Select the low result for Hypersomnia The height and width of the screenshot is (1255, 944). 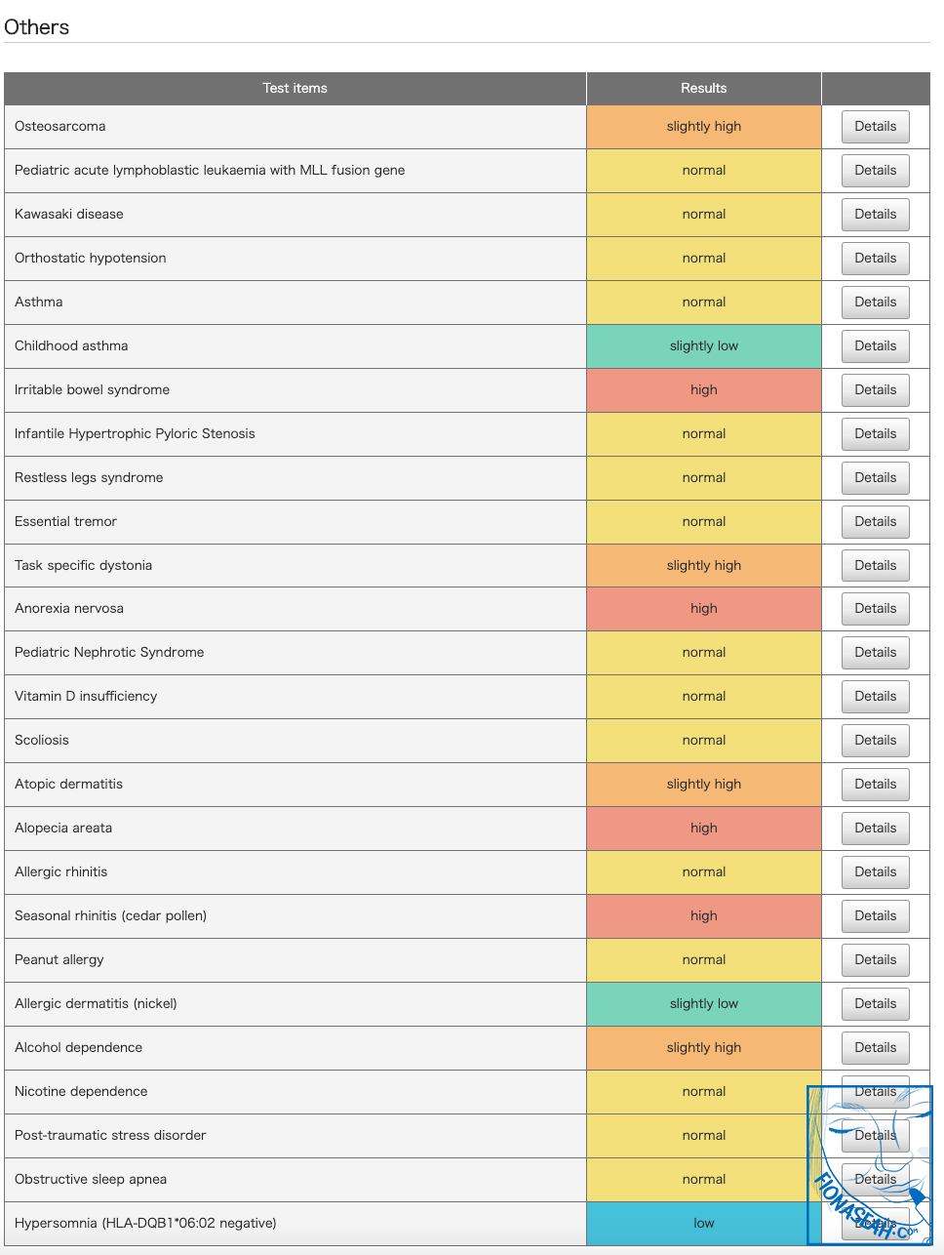click(703, 1224)
